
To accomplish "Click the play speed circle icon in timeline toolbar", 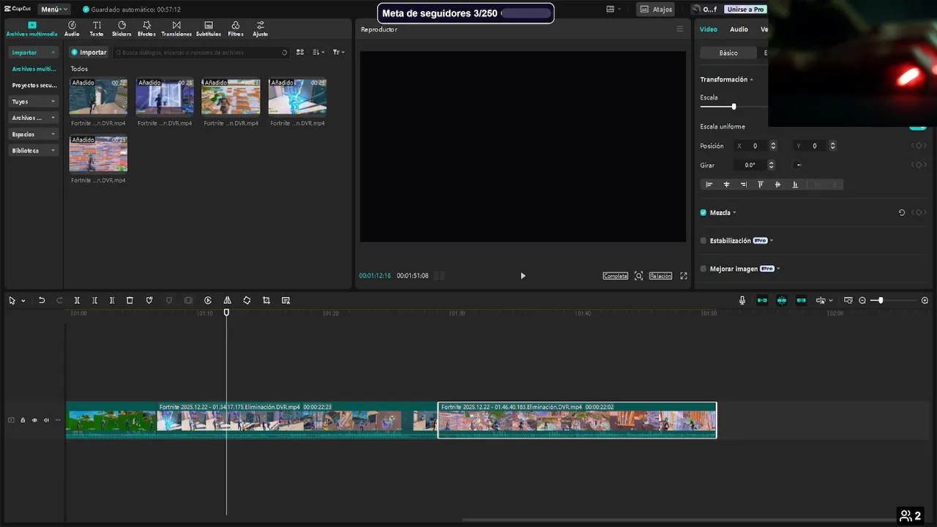I will (x=208, y=300).
